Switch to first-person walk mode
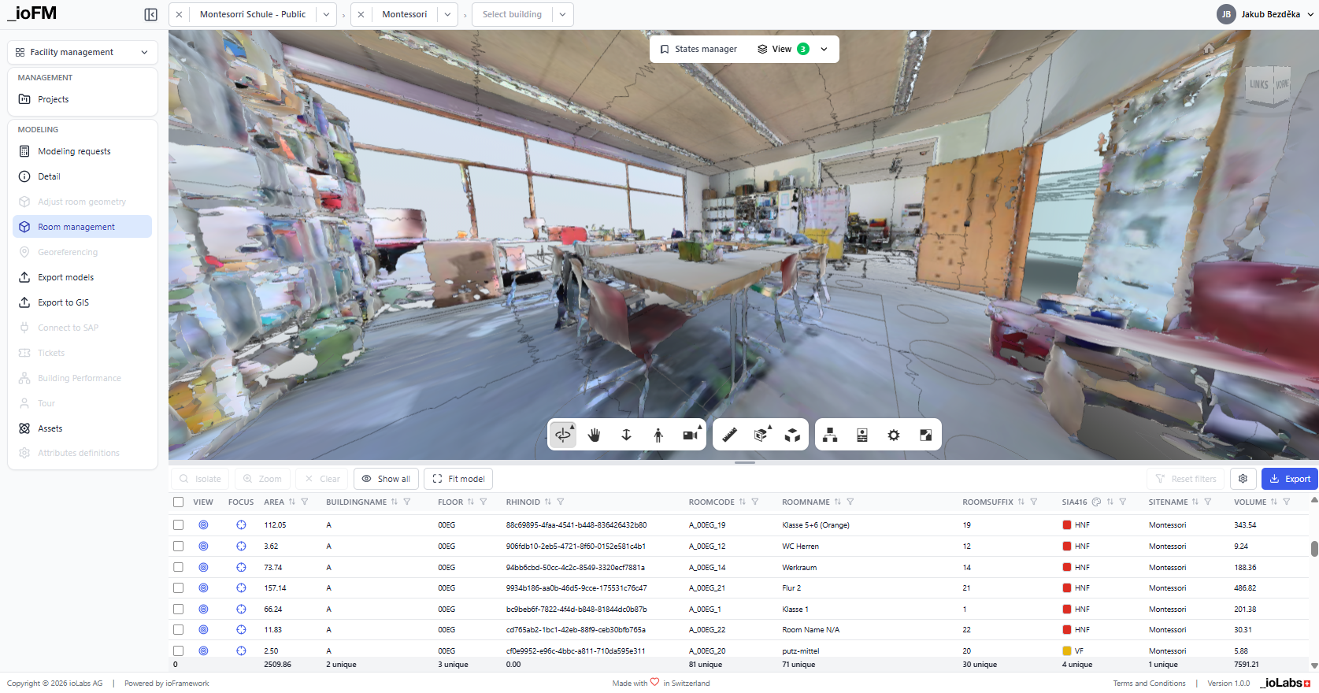Image resolution: width=1319 pixels, height=693 pixels. [658, 435]
